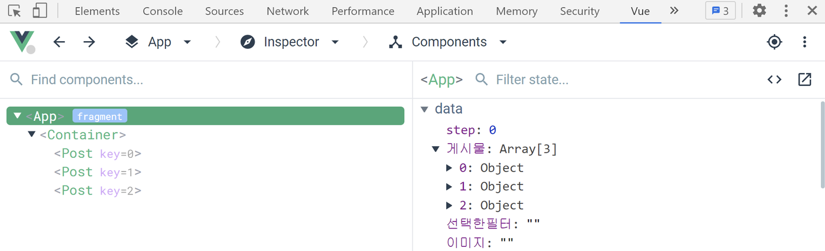Screen dimensions: 825x251
Task: Open the 3 issues message badge
Action: [x=720, y=11]
